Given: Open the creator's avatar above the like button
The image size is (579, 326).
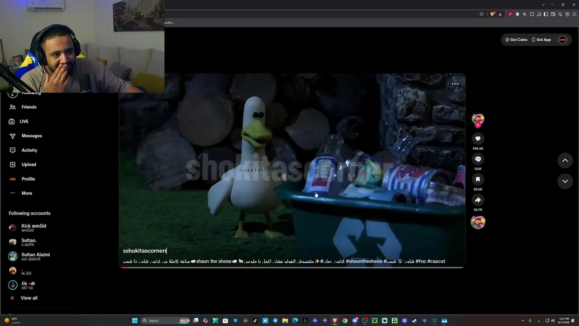Looking at the screenshot, I should pyautogui.click(x=478, y=120).
